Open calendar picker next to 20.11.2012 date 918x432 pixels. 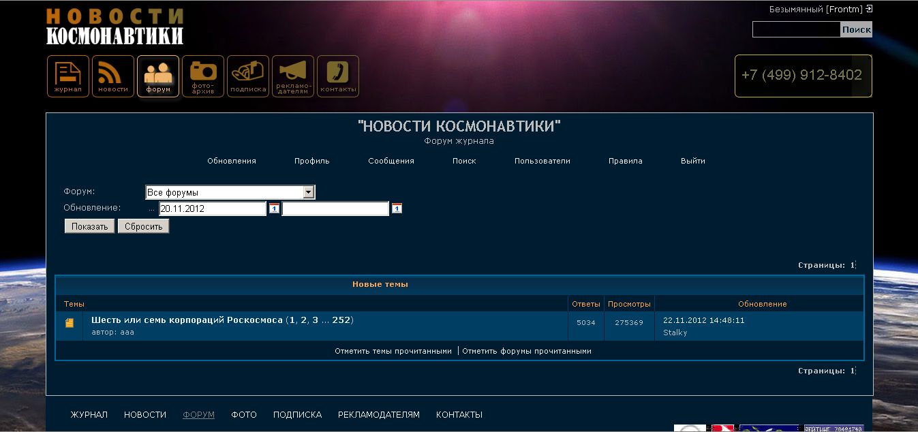[274, 209]
